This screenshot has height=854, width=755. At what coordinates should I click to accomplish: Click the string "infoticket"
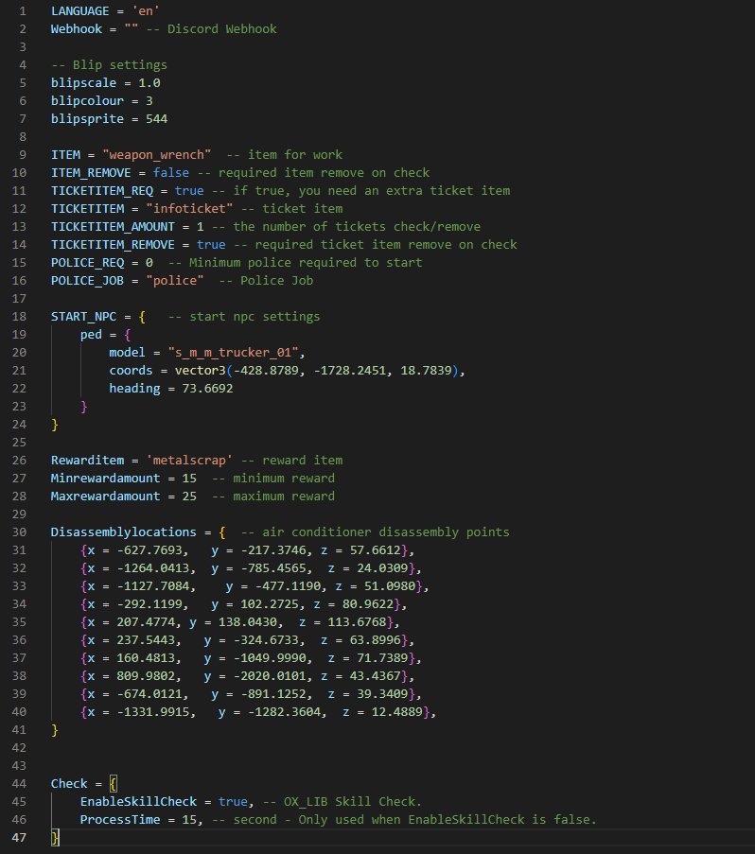click(189, 209)
